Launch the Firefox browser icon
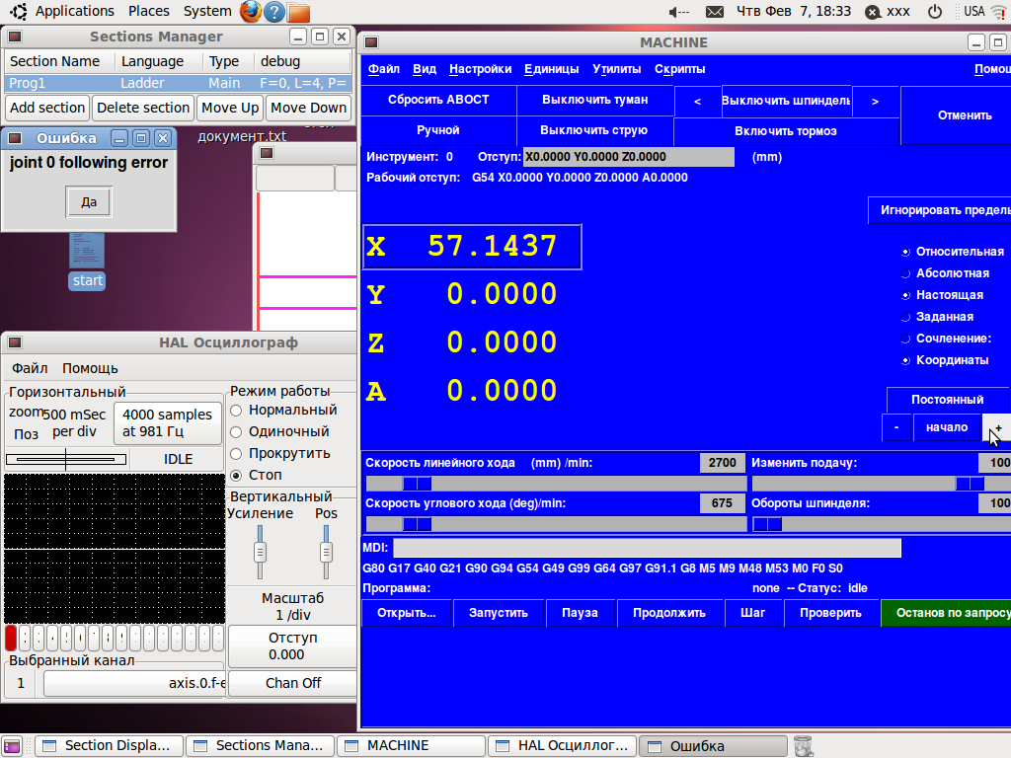The height and width of the screenshot is (758, 1011). click(251, 12)
